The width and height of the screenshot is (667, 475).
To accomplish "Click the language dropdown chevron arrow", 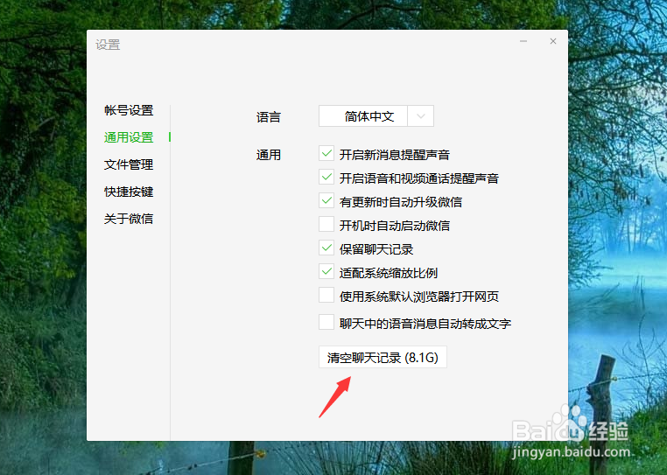I will pyautogui.click(x=421, y=116).
